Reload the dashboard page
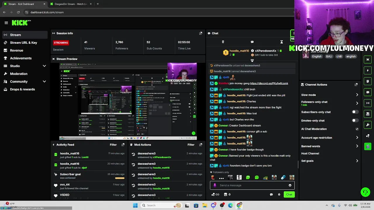 pos(18,12)
